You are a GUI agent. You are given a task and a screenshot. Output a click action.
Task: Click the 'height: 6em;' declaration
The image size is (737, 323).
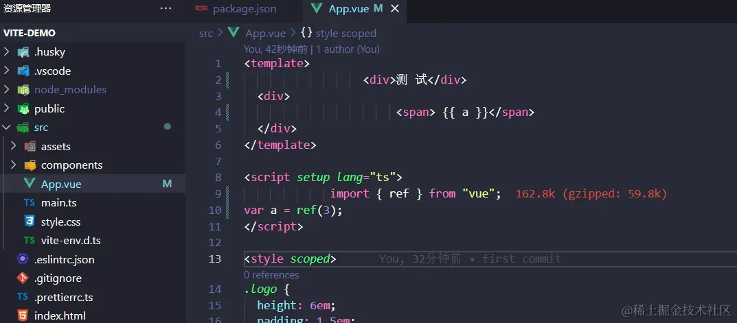coord(296,306)
